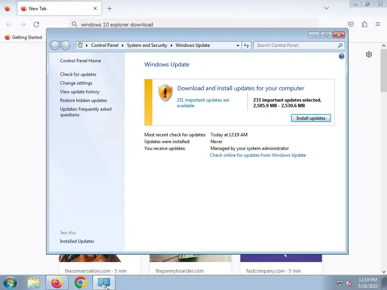Click Firefox back arrow button
The height and width of the screenshot is (290, 387).
coord(9,25)
